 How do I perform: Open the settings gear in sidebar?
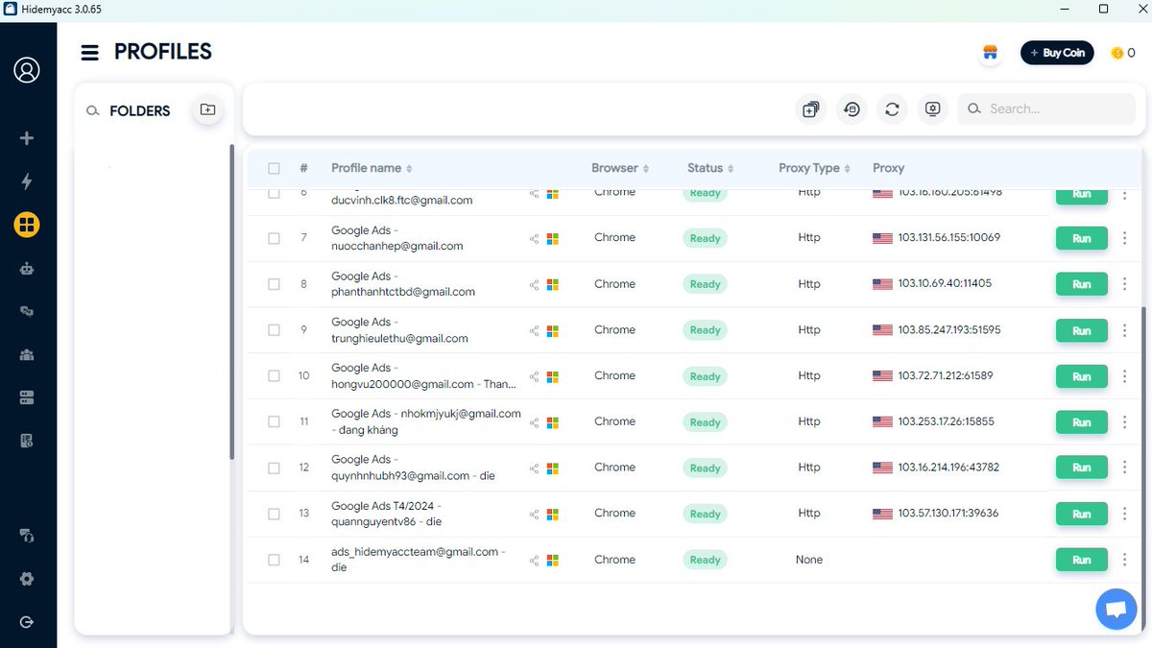[27, 579]
